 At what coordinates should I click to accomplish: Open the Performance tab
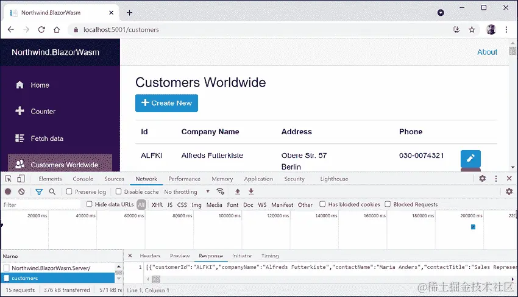point(184,179)
